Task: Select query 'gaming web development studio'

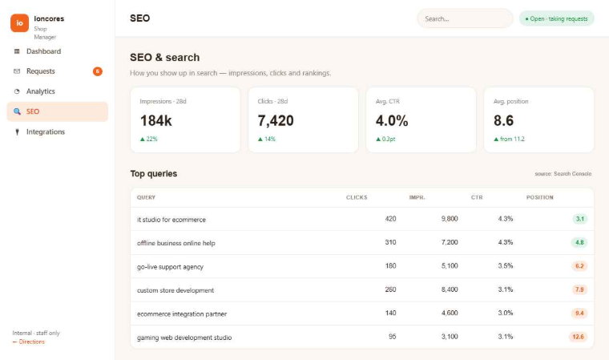Action: tap(184, 338)
